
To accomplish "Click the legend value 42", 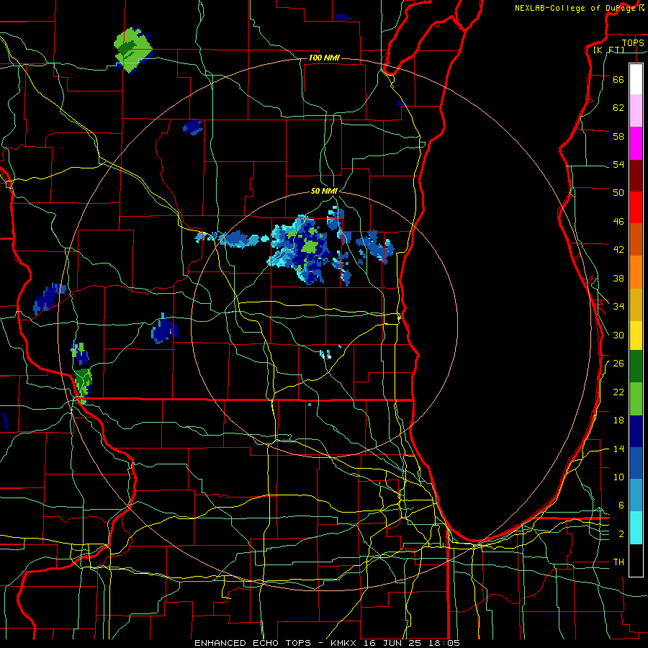I will [x=618, y=250].
